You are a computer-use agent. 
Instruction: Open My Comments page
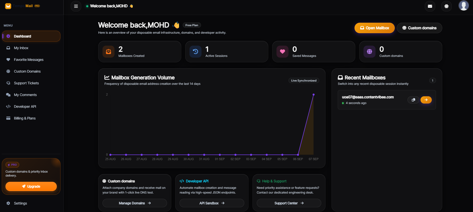coord(31,95)
